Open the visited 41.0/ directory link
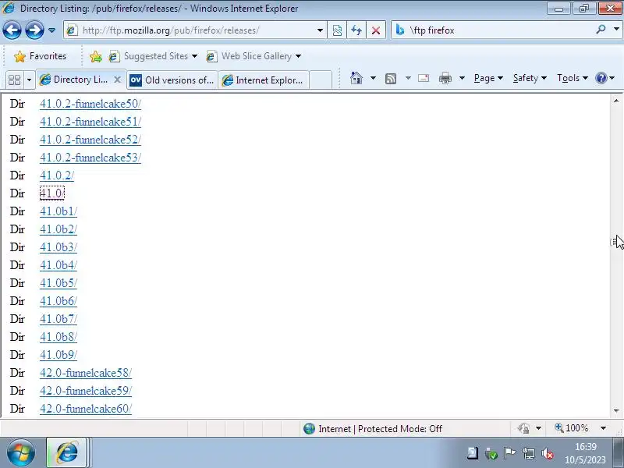 coord(51,193)
